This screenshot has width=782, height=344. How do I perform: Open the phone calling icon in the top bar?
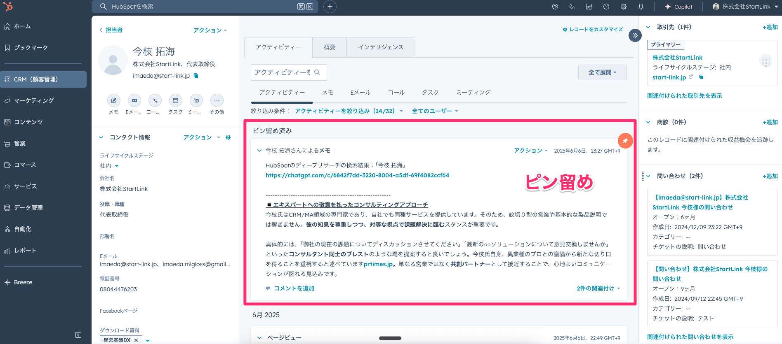click(572, 7)
